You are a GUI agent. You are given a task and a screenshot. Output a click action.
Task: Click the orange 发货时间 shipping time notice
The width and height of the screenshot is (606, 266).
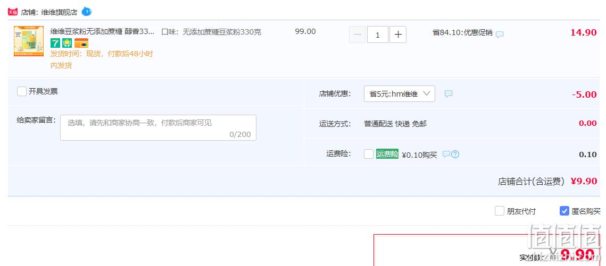(x=102, y=59)
